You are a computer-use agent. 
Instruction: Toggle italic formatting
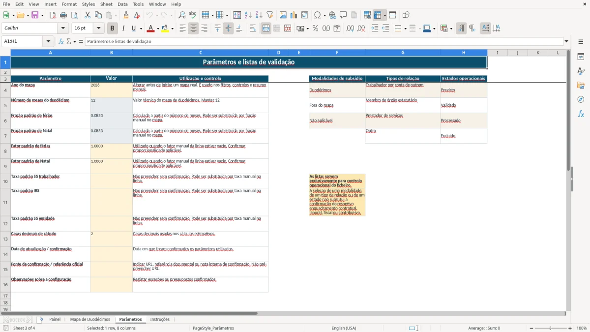tap(123, 29)
